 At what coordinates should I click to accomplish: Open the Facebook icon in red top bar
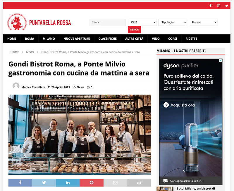click(210, 6)
